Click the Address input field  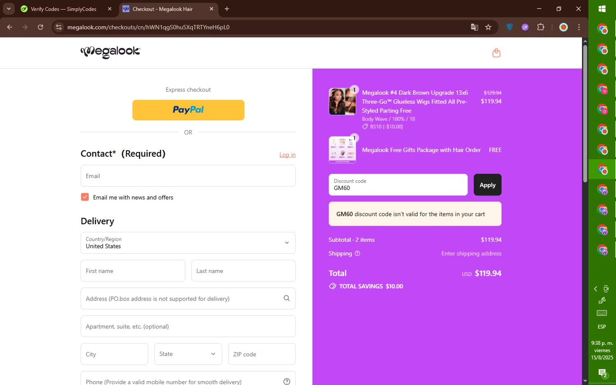188,298
